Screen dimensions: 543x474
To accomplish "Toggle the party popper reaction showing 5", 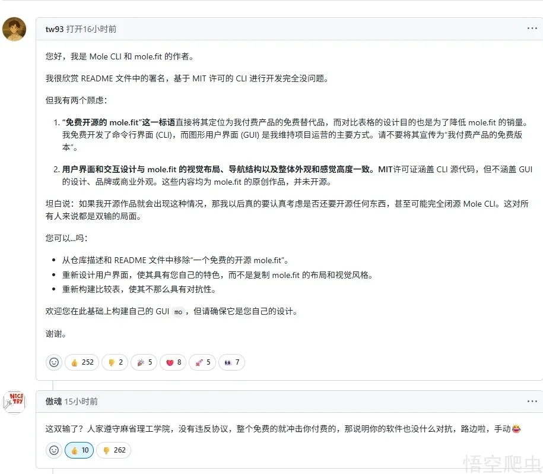I will 144,362.
